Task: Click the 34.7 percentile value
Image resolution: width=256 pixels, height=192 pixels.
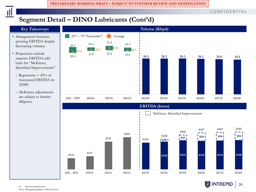Action: click(x=73, y=46)
